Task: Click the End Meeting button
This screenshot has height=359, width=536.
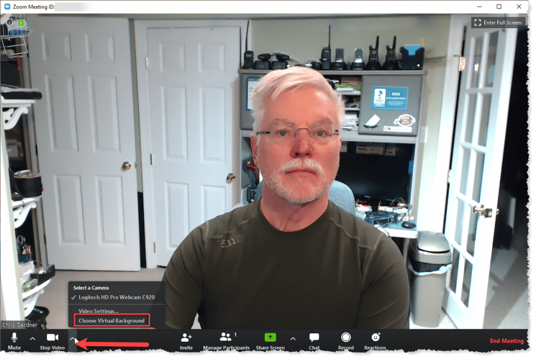Action: (506, 341)
